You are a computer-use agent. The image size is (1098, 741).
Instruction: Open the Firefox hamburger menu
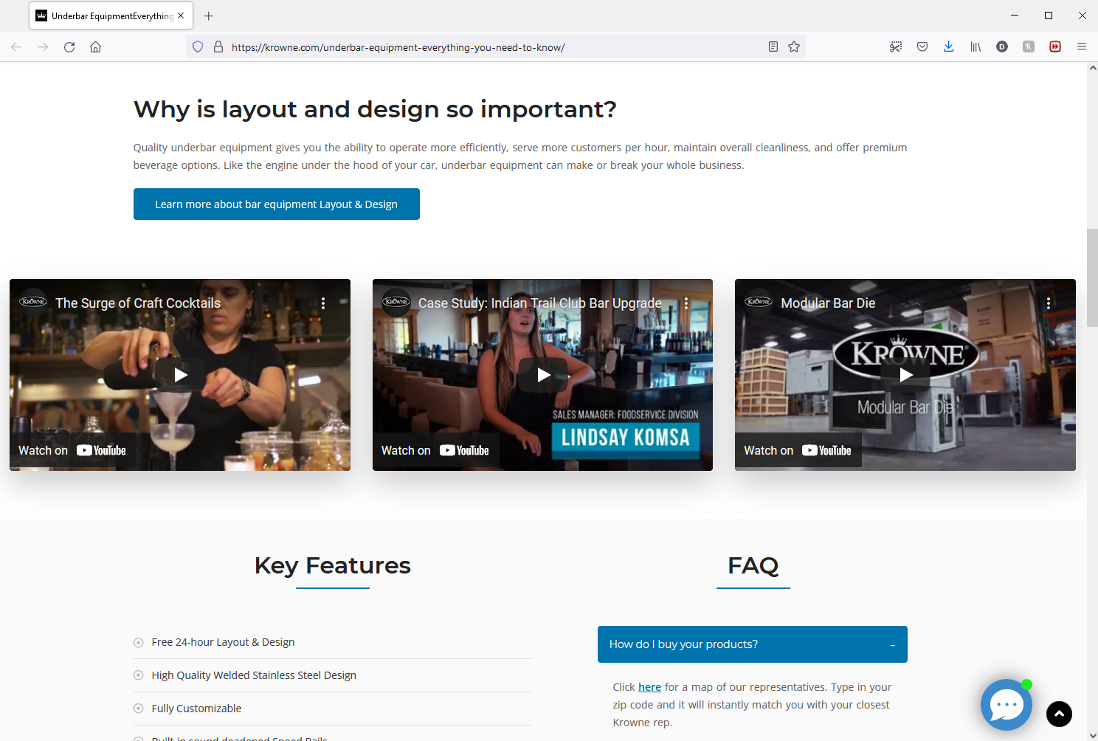click(x=1082, y=47)
